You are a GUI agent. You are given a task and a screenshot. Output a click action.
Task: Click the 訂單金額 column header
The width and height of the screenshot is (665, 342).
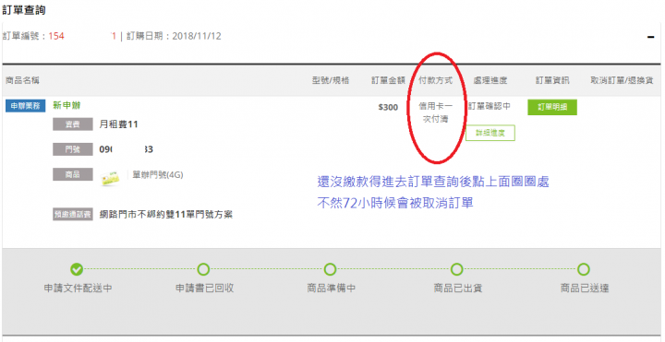tap(388, 80)
